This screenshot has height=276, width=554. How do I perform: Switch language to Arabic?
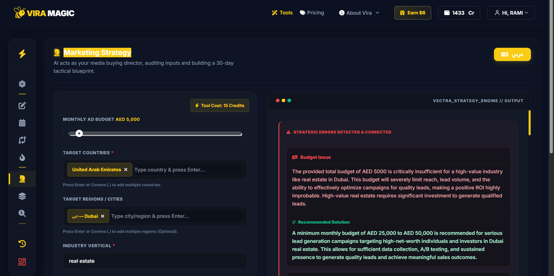click(512, 54)
